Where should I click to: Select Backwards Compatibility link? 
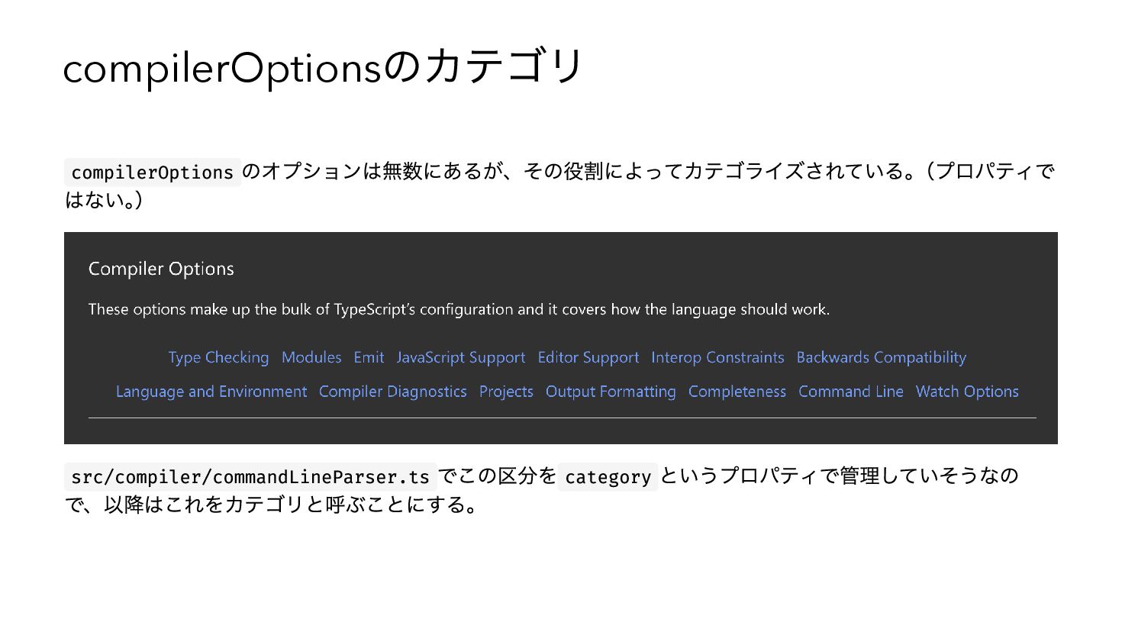882,358
